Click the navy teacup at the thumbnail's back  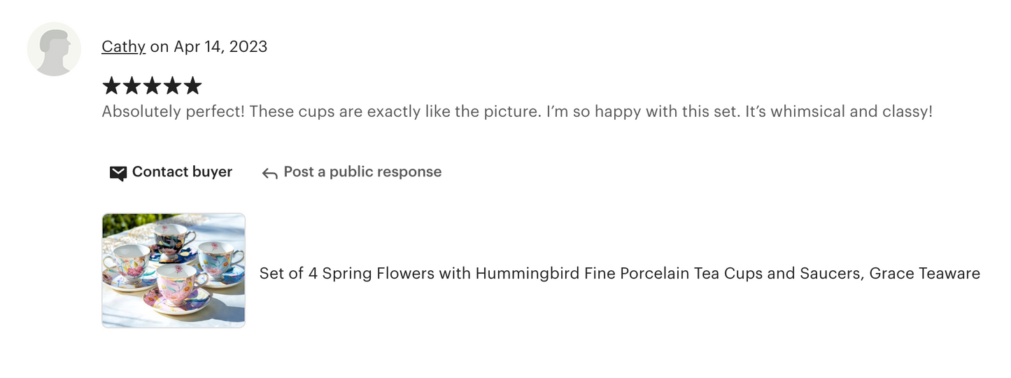(171, 239)
